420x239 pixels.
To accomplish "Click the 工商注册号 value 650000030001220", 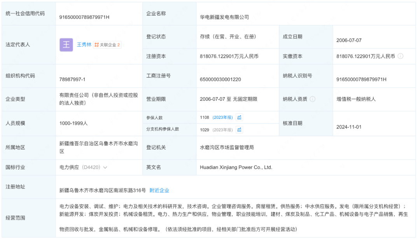I will coord(220,79).
